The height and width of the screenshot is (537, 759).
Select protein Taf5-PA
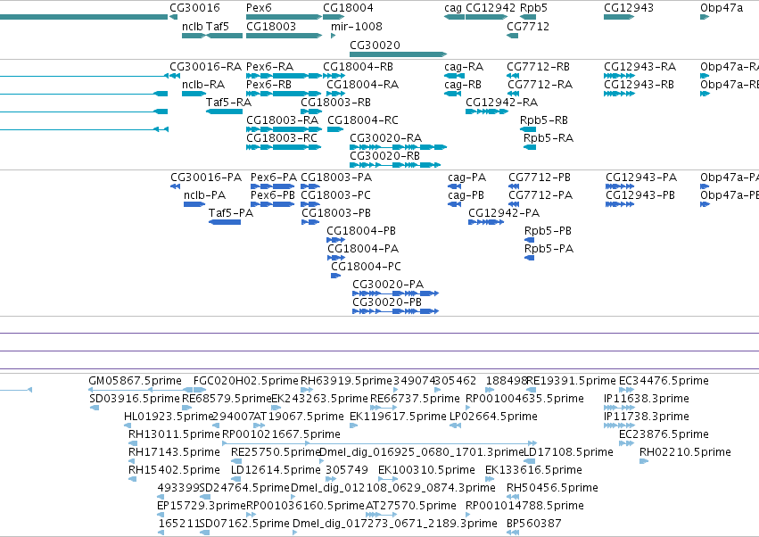(x=231, y=213)
